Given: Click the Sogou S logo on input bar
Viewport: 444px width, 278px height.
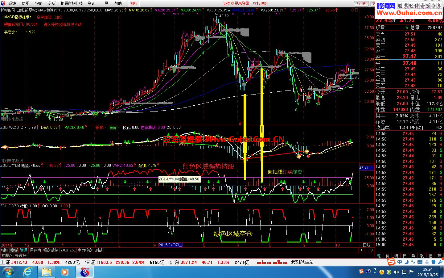Looking at the screenshot, I should (392, 262).
